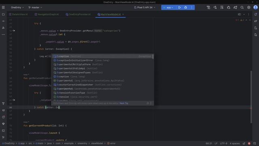Switch to the DetailsView.kt tab
Screen dimensions: 259x146
pos(18,15)
